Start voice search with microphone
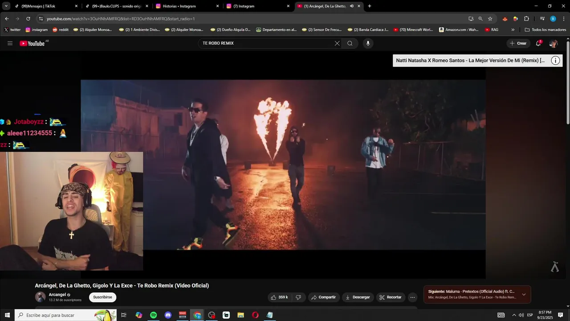This screenshot has height=321, width=570. [368, 43]
